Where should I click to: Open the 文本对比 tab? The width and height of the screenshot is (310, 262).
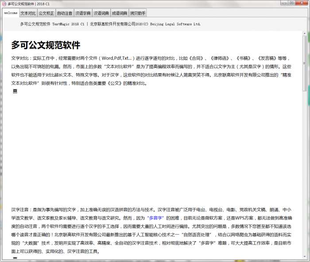click(x=28, y=13)
